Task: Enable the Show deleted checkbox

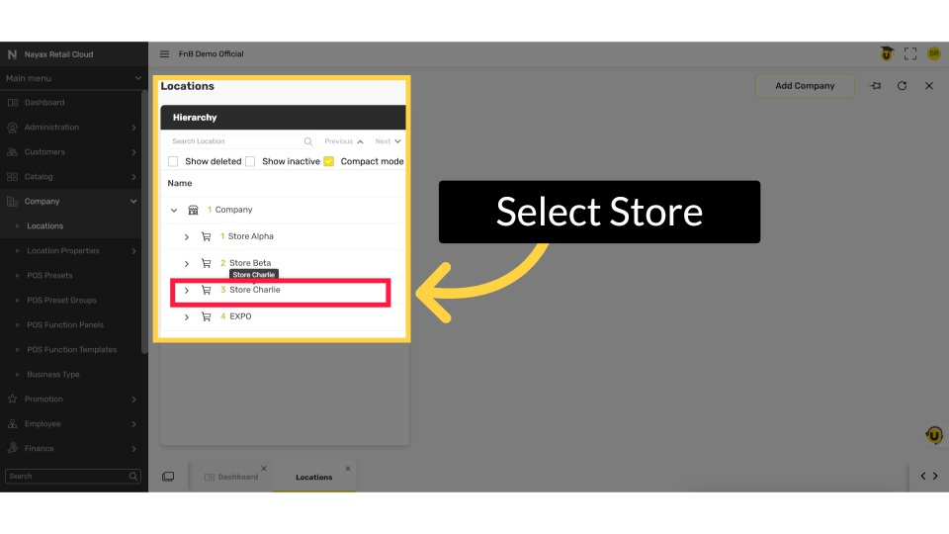Action: click(x=173, y=161)
